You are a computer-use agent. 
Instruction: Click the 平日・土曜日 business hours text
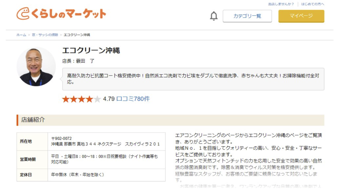105,159
